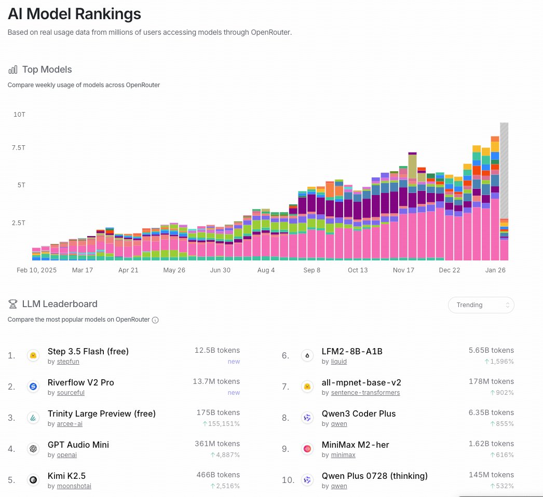Open Qwen3 Coder Plus model page
543x497 pixels.
click(358, 413)
